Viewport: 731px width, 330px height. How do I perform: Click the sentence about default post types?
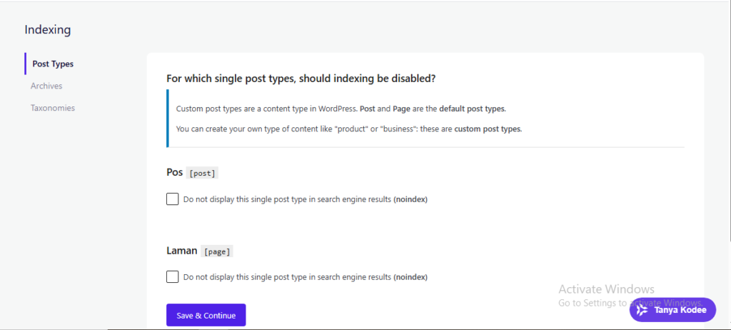click(x=341, y=109)
